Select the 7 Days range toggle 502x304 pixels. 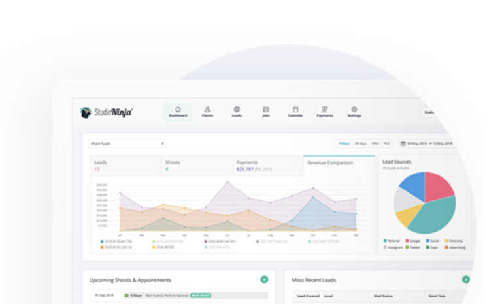[343, 144]
